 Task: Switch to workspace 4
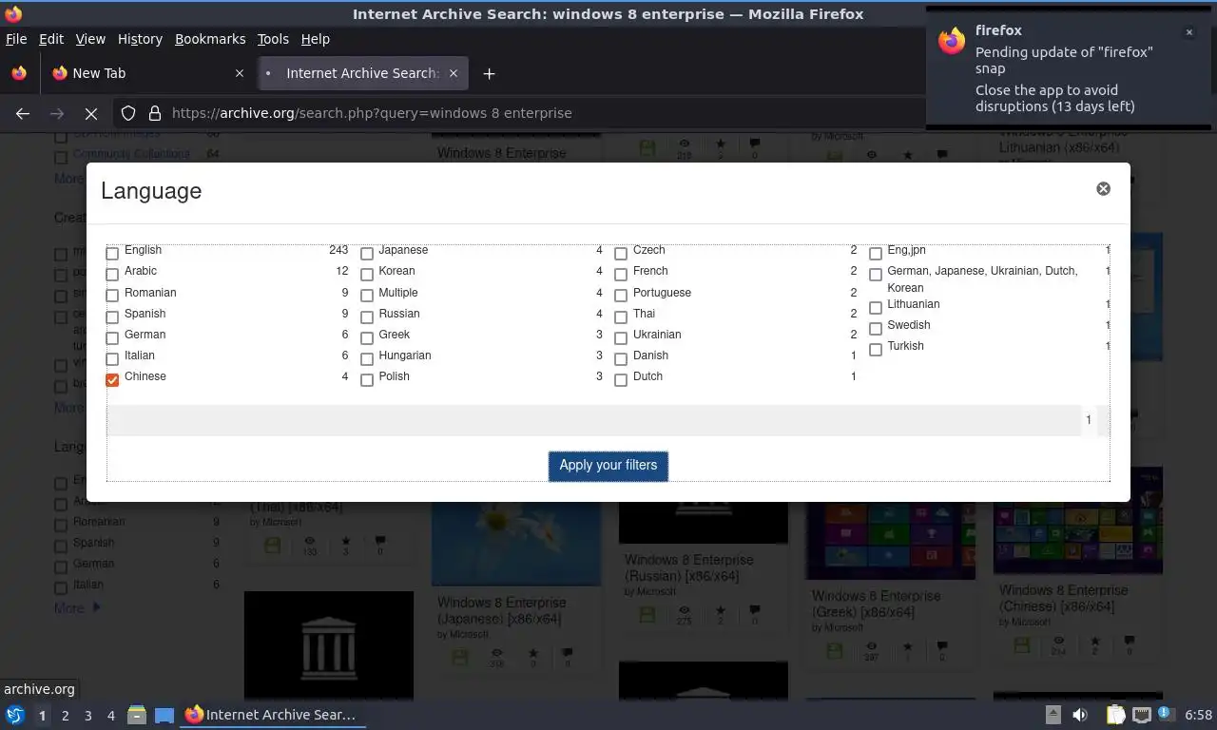[x=110, y=716]
